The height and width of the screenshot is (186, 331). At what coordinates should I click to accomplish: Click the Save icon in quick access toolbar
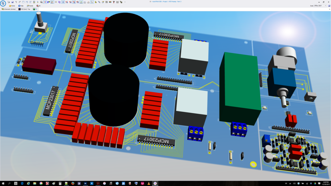pyautogui.click(x=12, y=2)
